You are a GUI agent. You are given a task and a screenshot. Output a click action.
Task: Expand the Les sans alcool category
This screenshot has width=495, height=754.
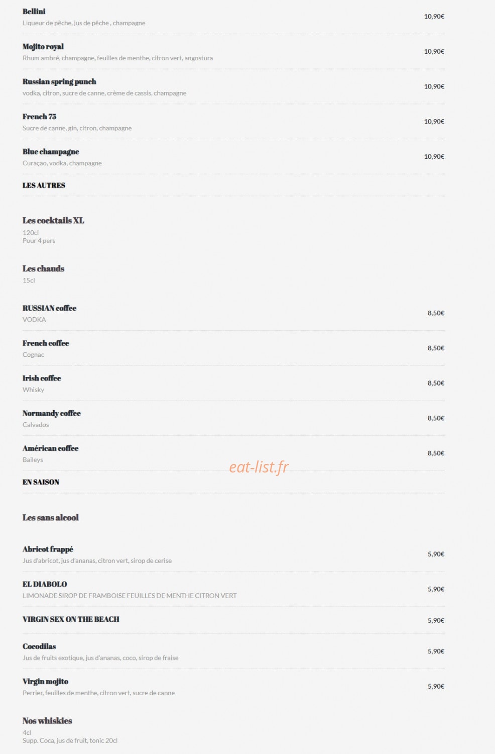click(51, 517)
